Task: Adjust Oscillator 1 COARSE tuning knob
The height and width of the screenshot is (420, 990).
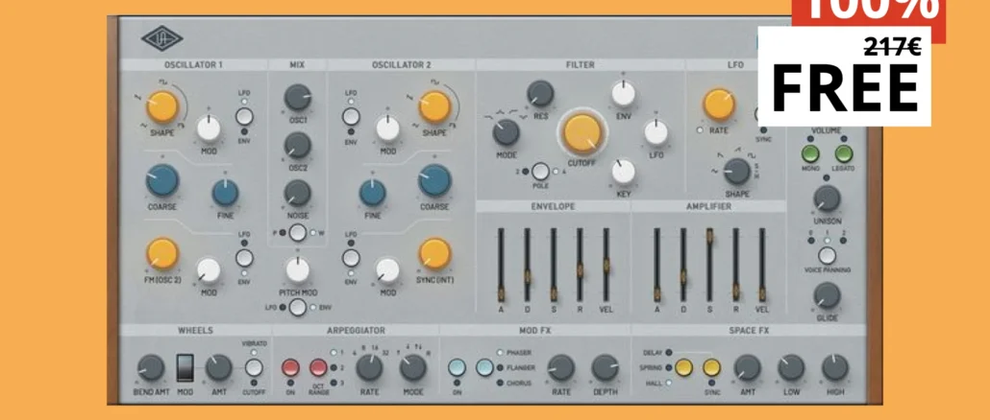Action: pyautogui.click(x=162, y=180)
